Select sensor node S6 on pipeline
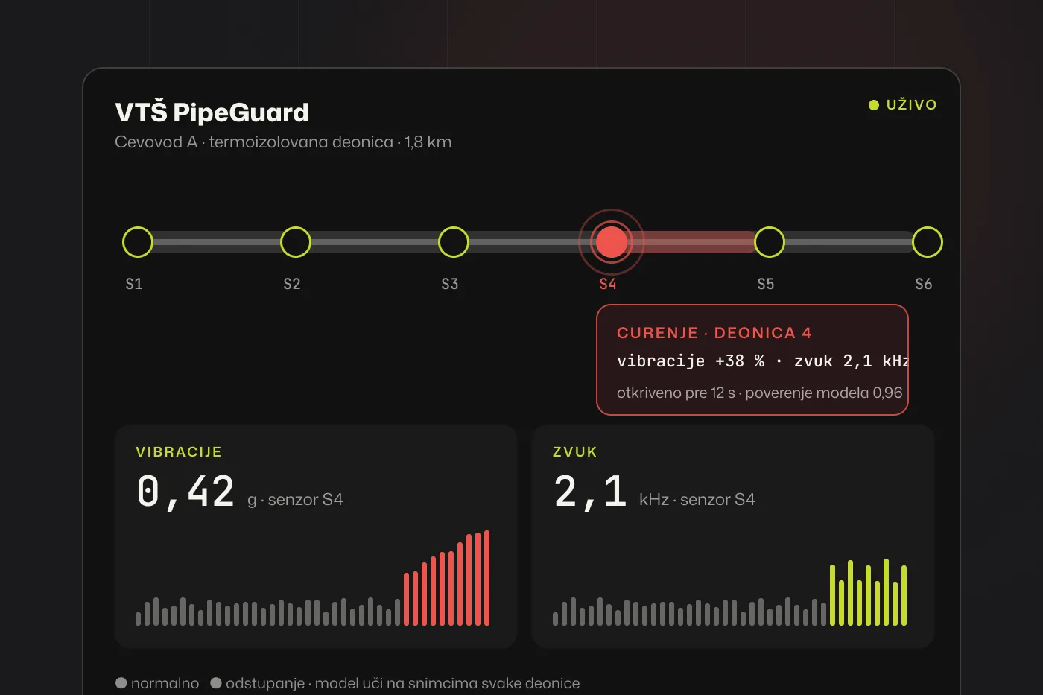 tap(928, 242)
